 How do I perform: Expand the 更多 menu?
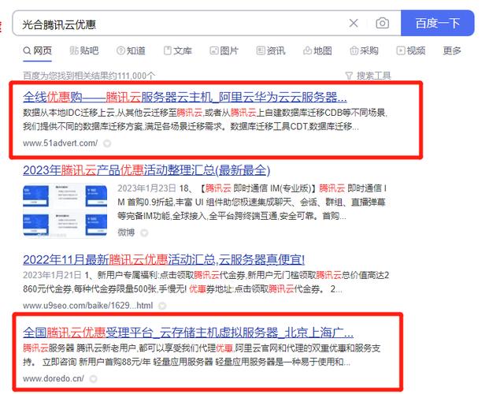click(x=452, y=50)
